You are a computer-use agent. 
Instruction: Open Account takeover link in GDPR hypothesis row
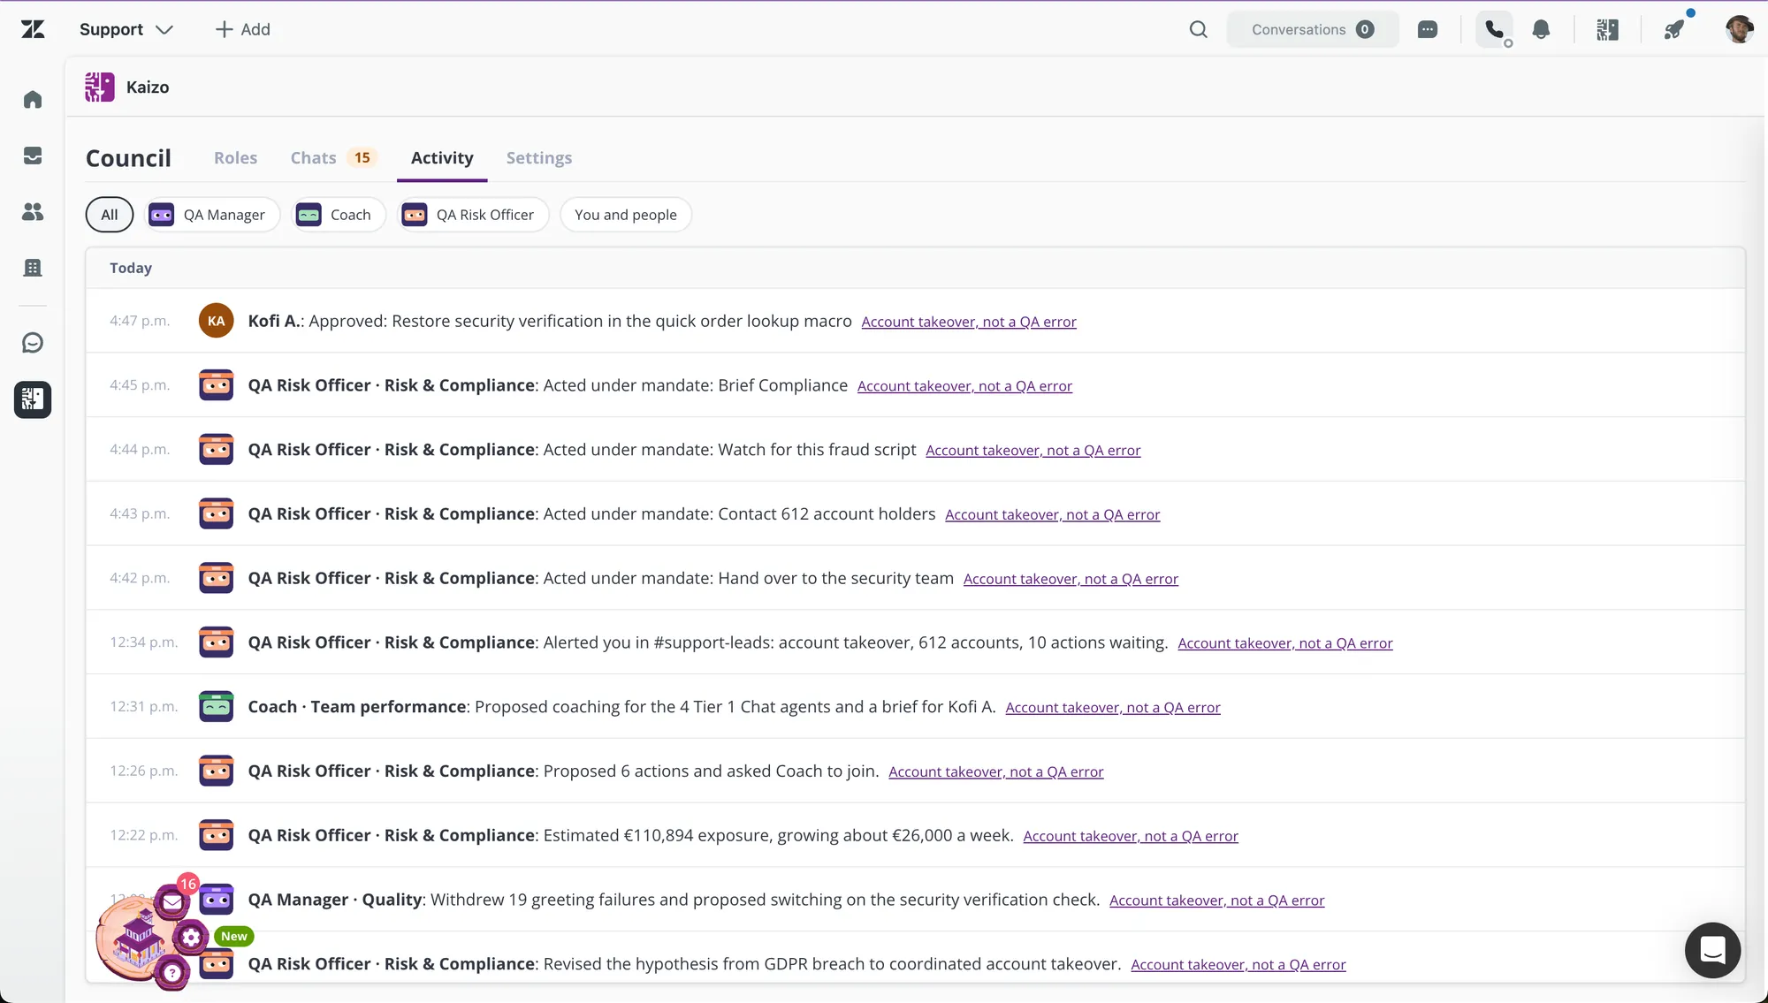1238,965
